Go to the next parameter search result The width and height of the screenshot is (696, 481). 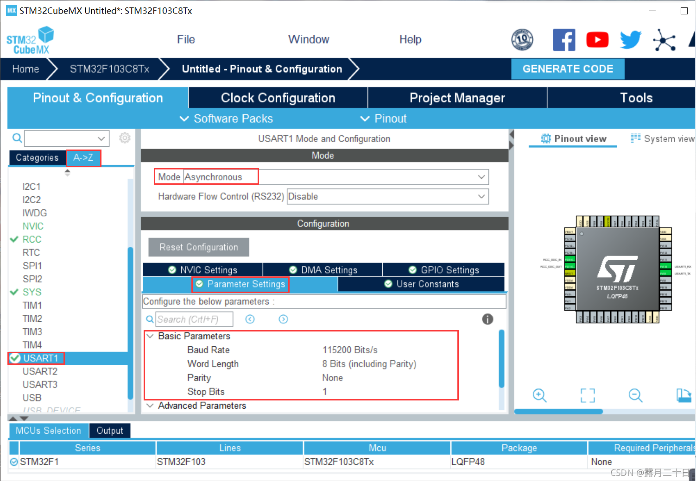(x=283, y=319)
